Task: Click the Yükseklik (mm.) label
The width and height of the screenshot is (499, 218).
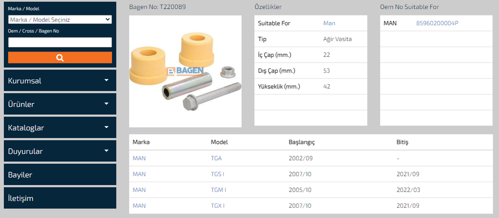Action: click(x=279, y=86)
